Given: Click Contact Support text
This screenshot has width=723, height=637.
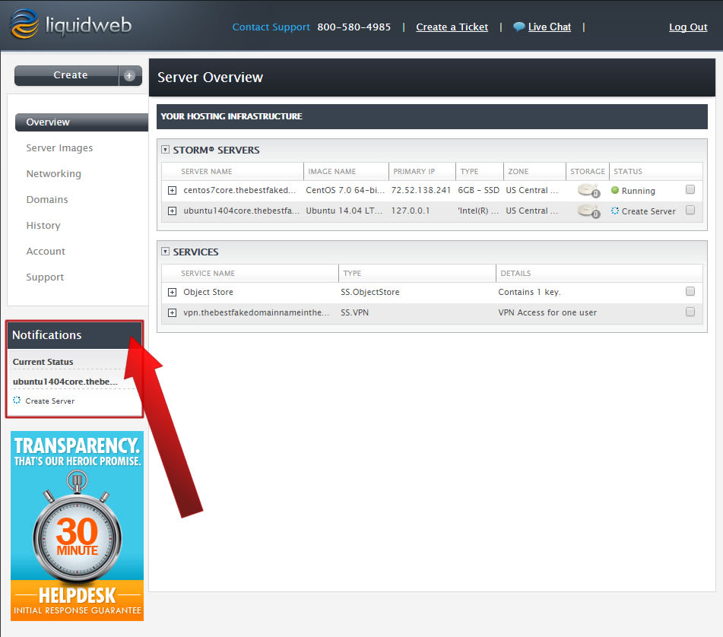Looking at the screenshot, I should click(271, 27).
